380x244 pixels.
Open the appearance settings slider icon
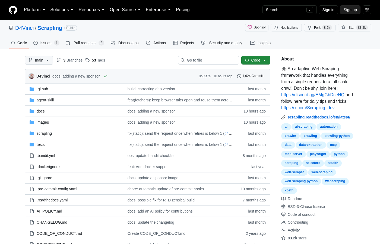pos(367,10)
